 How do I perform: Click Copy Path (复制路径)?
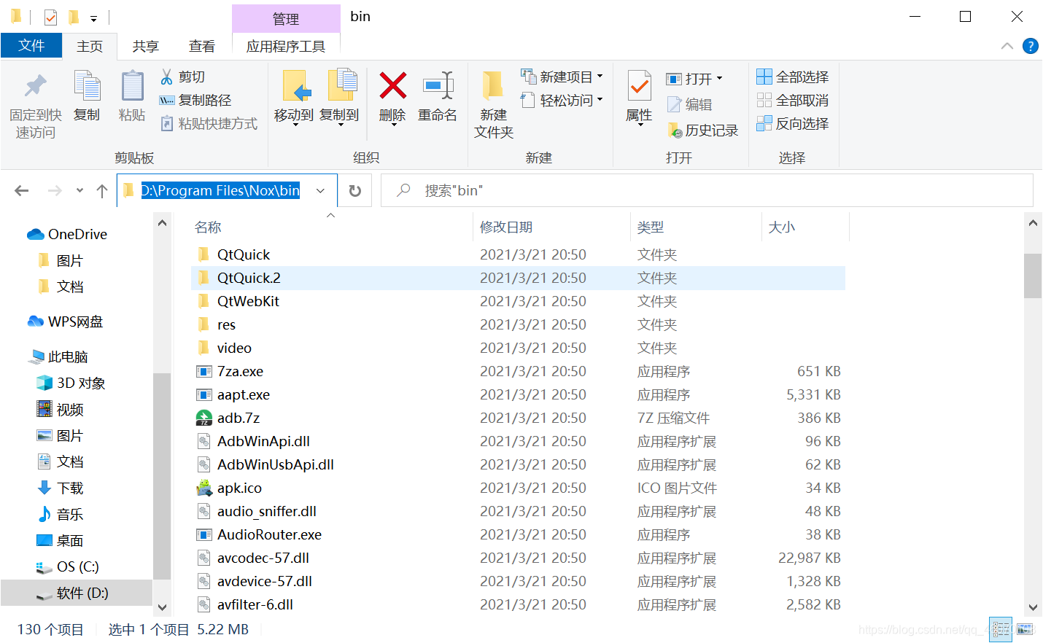point(195,100)
